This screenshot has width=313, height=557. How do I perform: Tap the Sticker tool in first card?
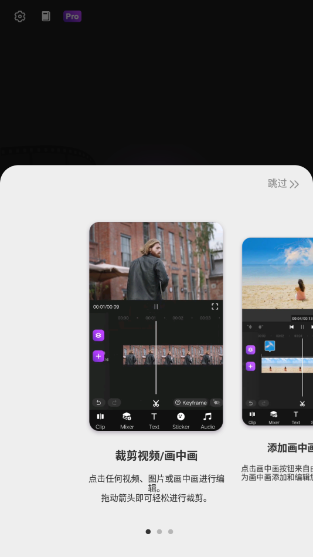point(181,421)
